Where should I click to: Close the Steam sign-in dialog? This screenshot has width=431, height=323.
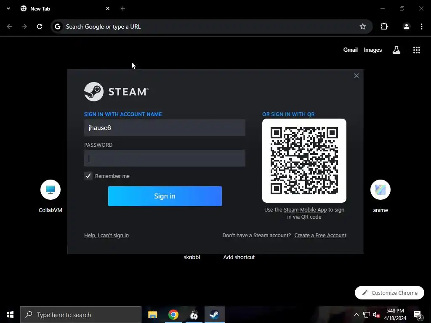click(356, 76)
